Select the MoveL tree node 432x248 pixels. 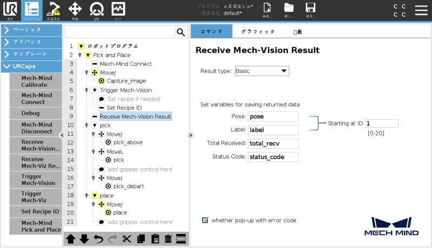tap(115, 151)
